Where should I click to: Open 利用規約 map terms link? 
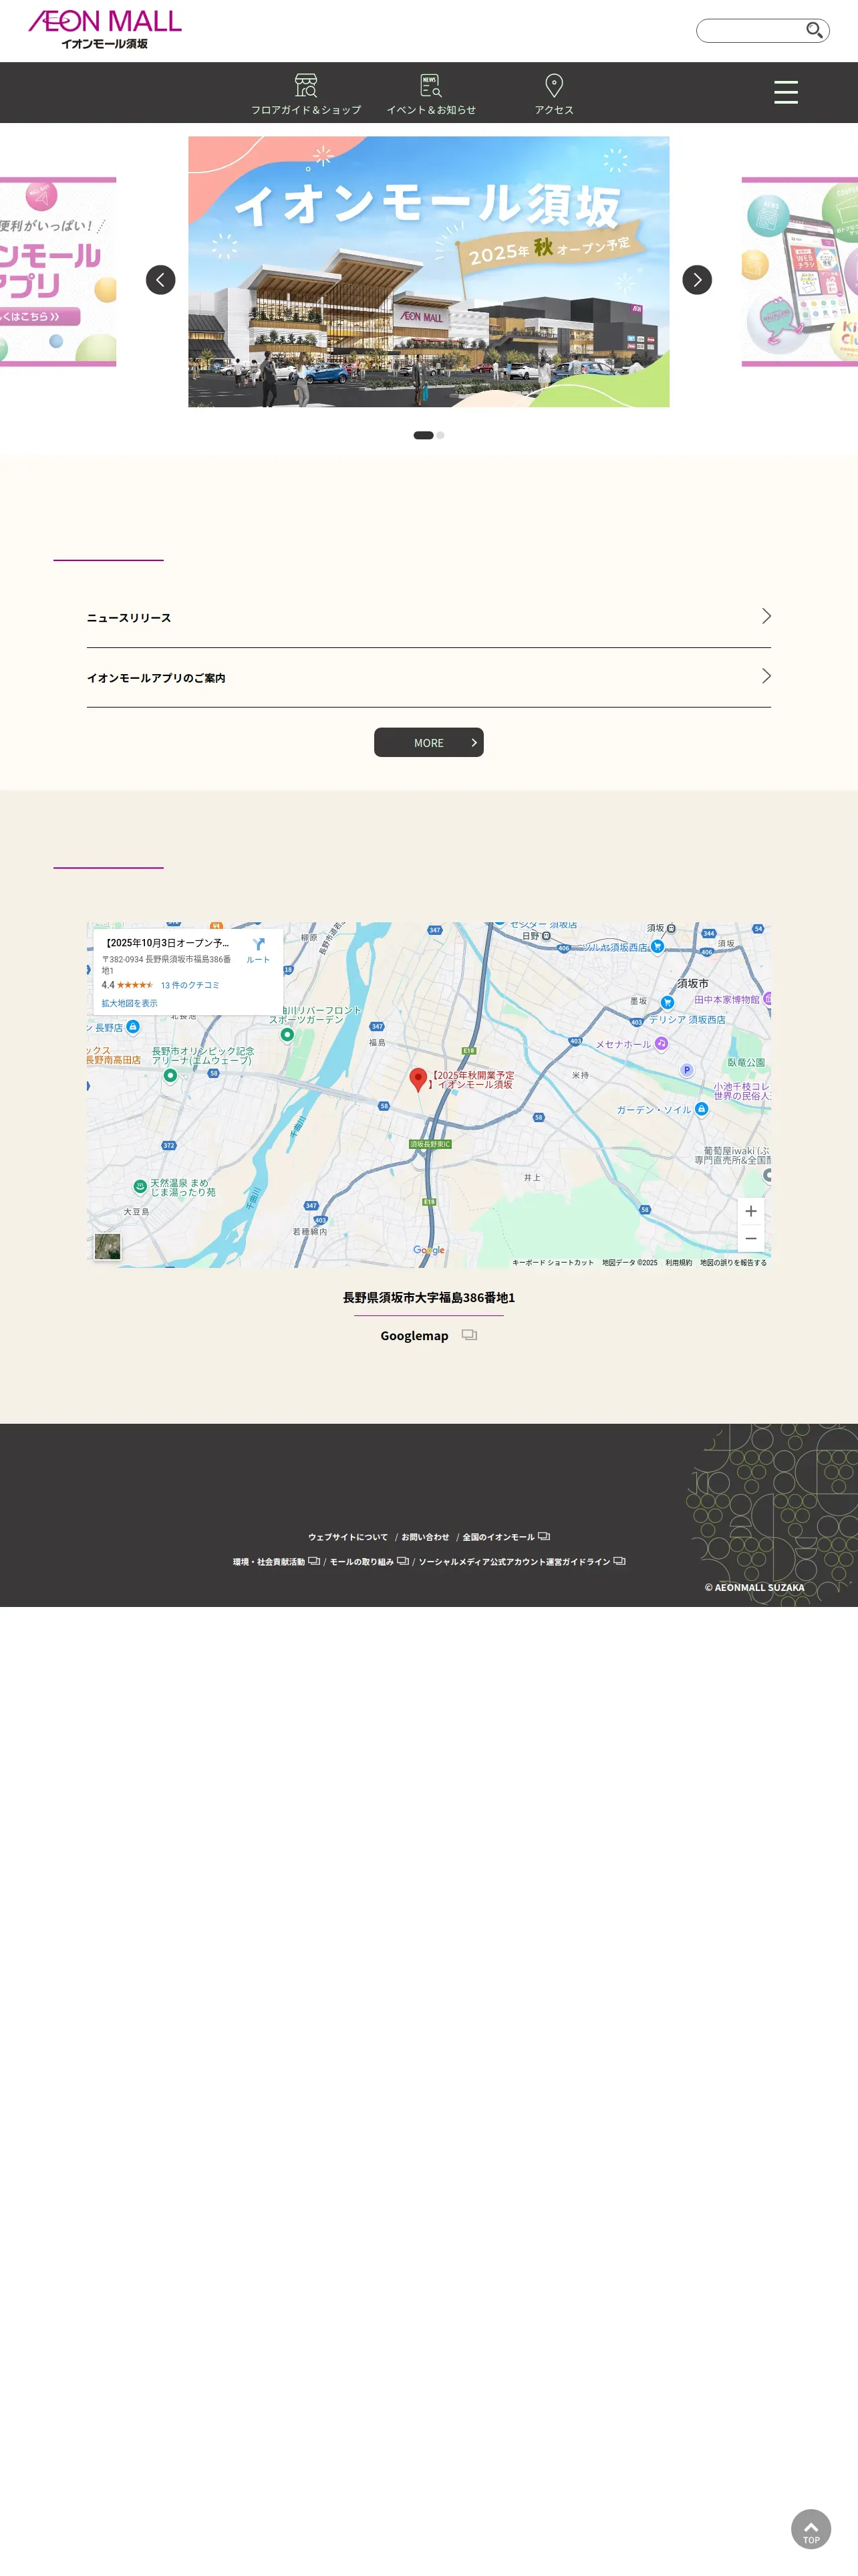coord(678,1262)
